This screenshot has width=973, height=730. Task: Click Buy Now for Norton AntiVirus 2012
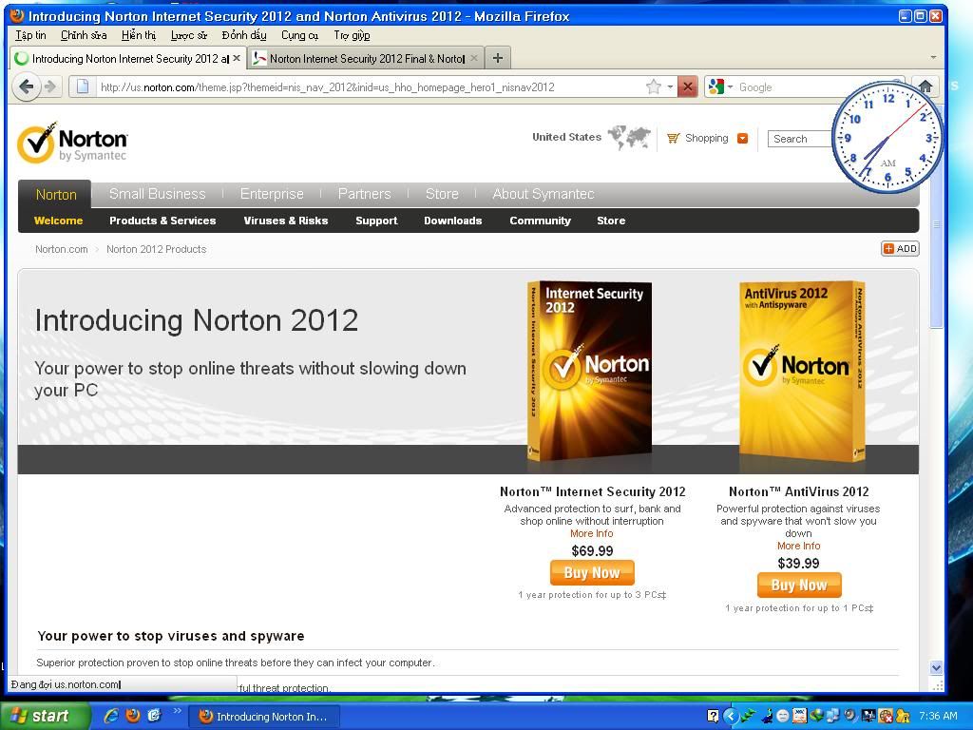click(x=798, y=585)
